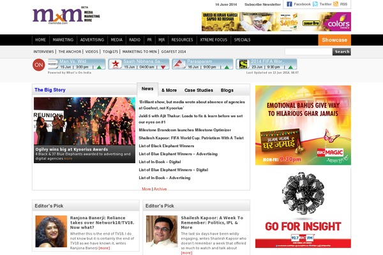
Task: Click red down arrow on Saath Nibhana
Action: tap(163, 67)
